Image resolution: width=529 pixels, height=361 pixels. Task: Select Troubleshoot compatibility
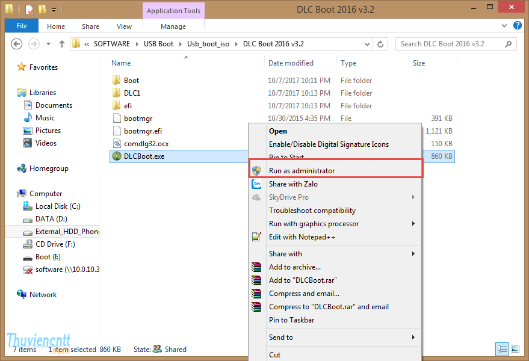[x=335, y=211]
